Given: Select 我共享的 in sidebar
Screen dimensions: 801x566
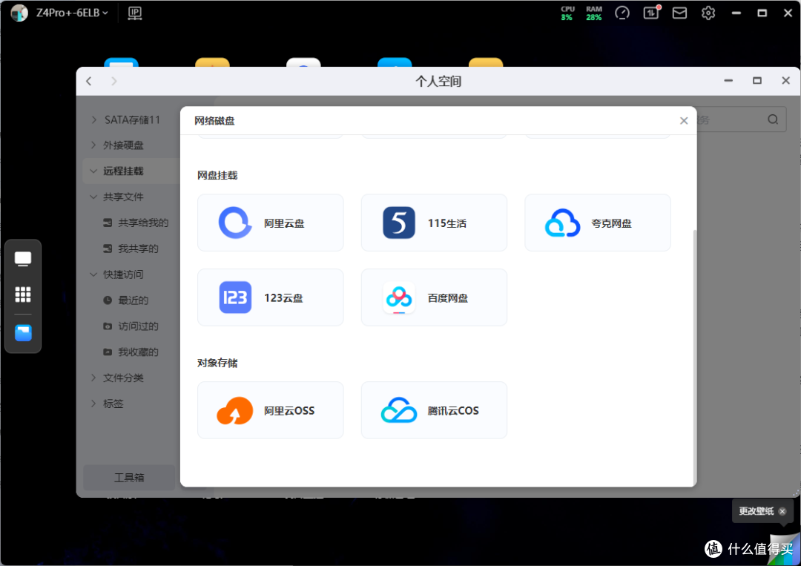Looking at the screenshot, I should point(131,249).
